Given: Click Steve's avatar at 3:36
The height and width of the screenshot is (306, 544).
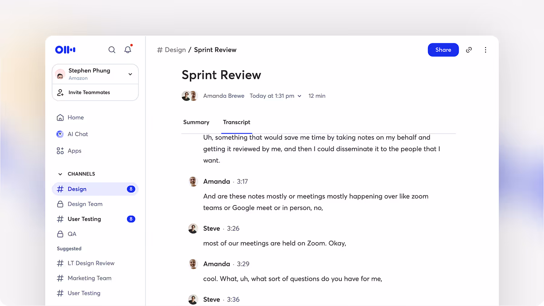Looking at the screenshot, I should point(193,300).
